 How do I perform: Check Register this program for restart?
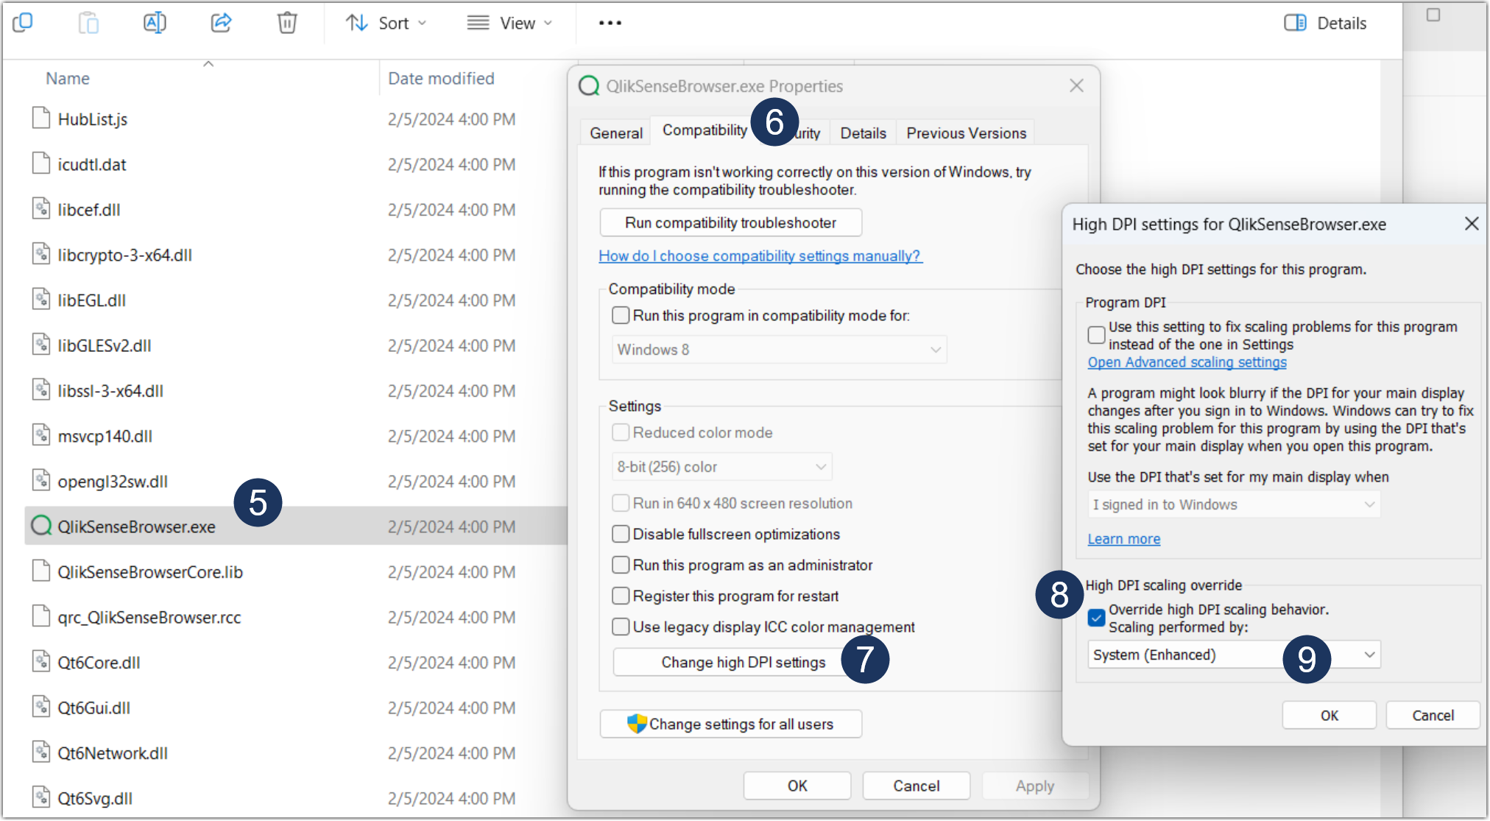(x=621, y=596)
